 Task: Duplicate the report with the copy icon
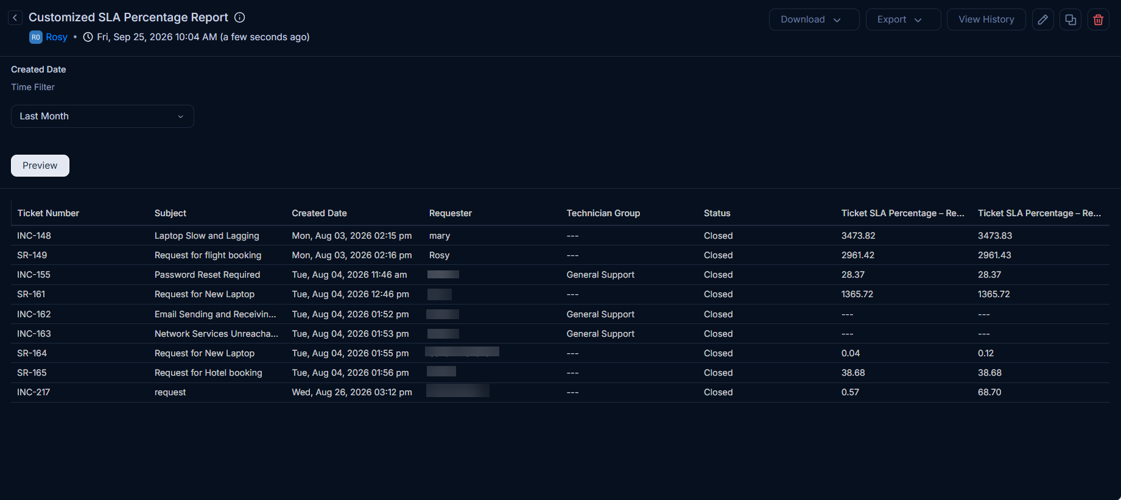point(1070,19)
